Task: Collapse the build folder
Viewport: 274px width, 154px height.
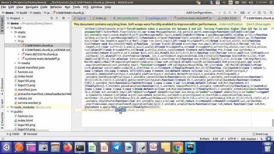Action: (8, 28)
